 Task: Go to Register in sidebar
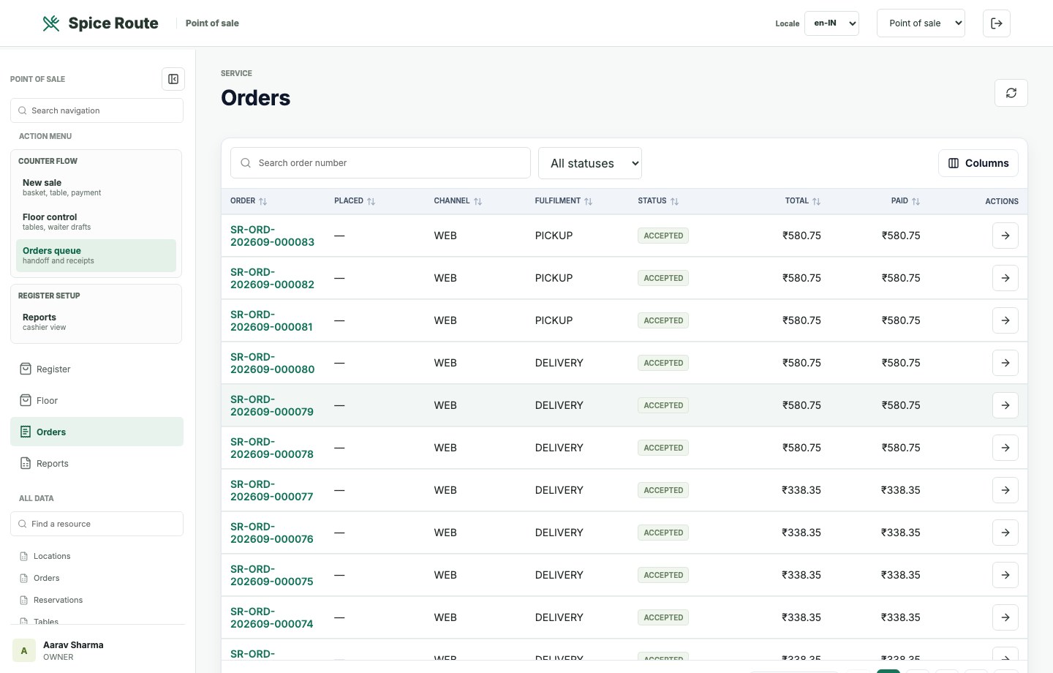(97, 369)
